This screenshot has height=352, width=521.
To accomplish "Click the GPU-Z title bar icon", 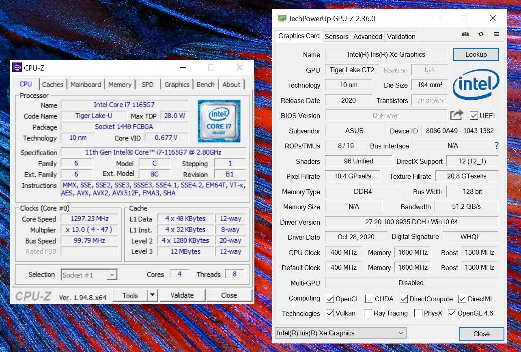I will (x=281, y=18).
